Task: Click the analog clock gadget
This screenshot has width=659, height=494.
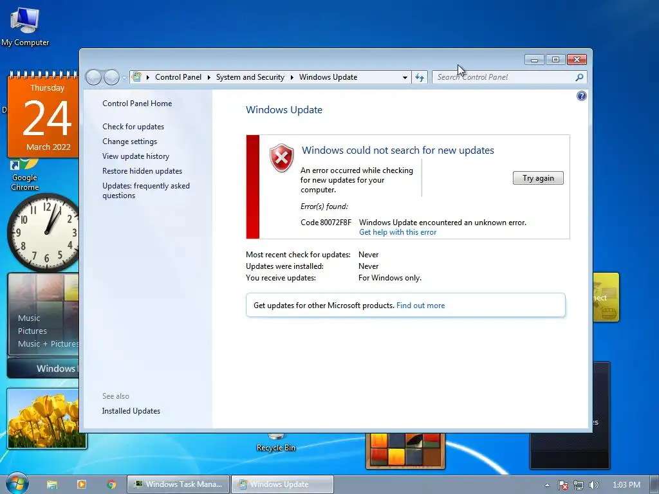Action: point(43,232)
